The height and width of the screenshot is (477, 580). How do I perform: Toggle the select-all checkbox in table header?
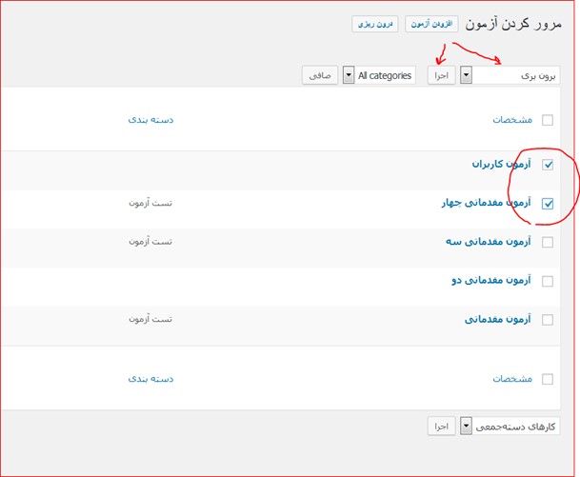547,120
